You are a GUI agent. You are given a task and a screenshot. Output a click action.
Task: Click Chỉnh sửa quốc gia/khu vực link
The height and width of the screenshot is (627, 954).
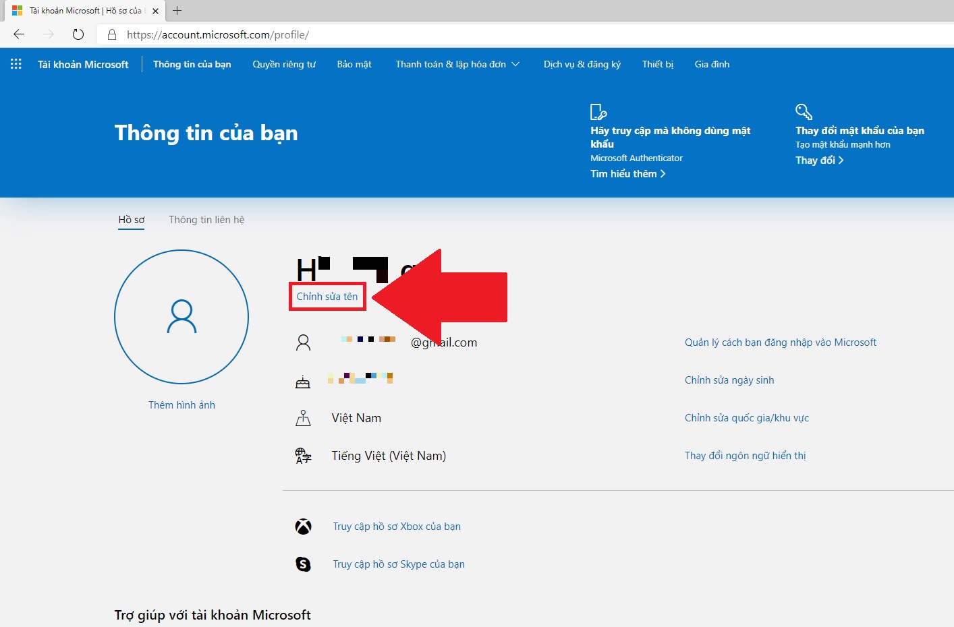coord(747,418)
